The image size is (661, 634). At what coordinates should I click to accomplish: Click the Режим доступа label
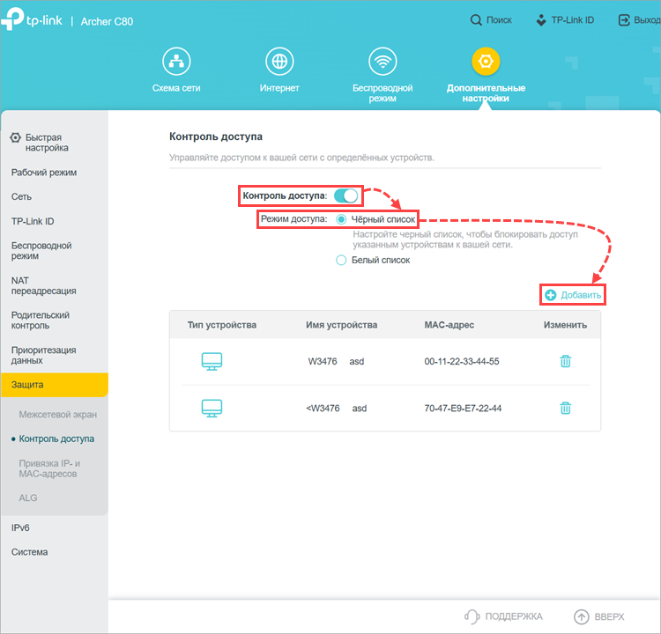pyautogui.click(x=293, y=219)
